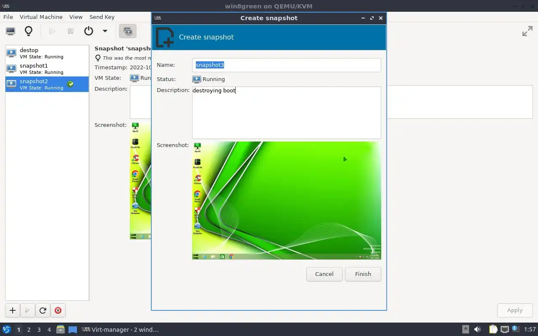Open the shutdown options dropdown arrow
Viewport: 538px width, 336px height.
pyautogui.click(x=105, y=31)
